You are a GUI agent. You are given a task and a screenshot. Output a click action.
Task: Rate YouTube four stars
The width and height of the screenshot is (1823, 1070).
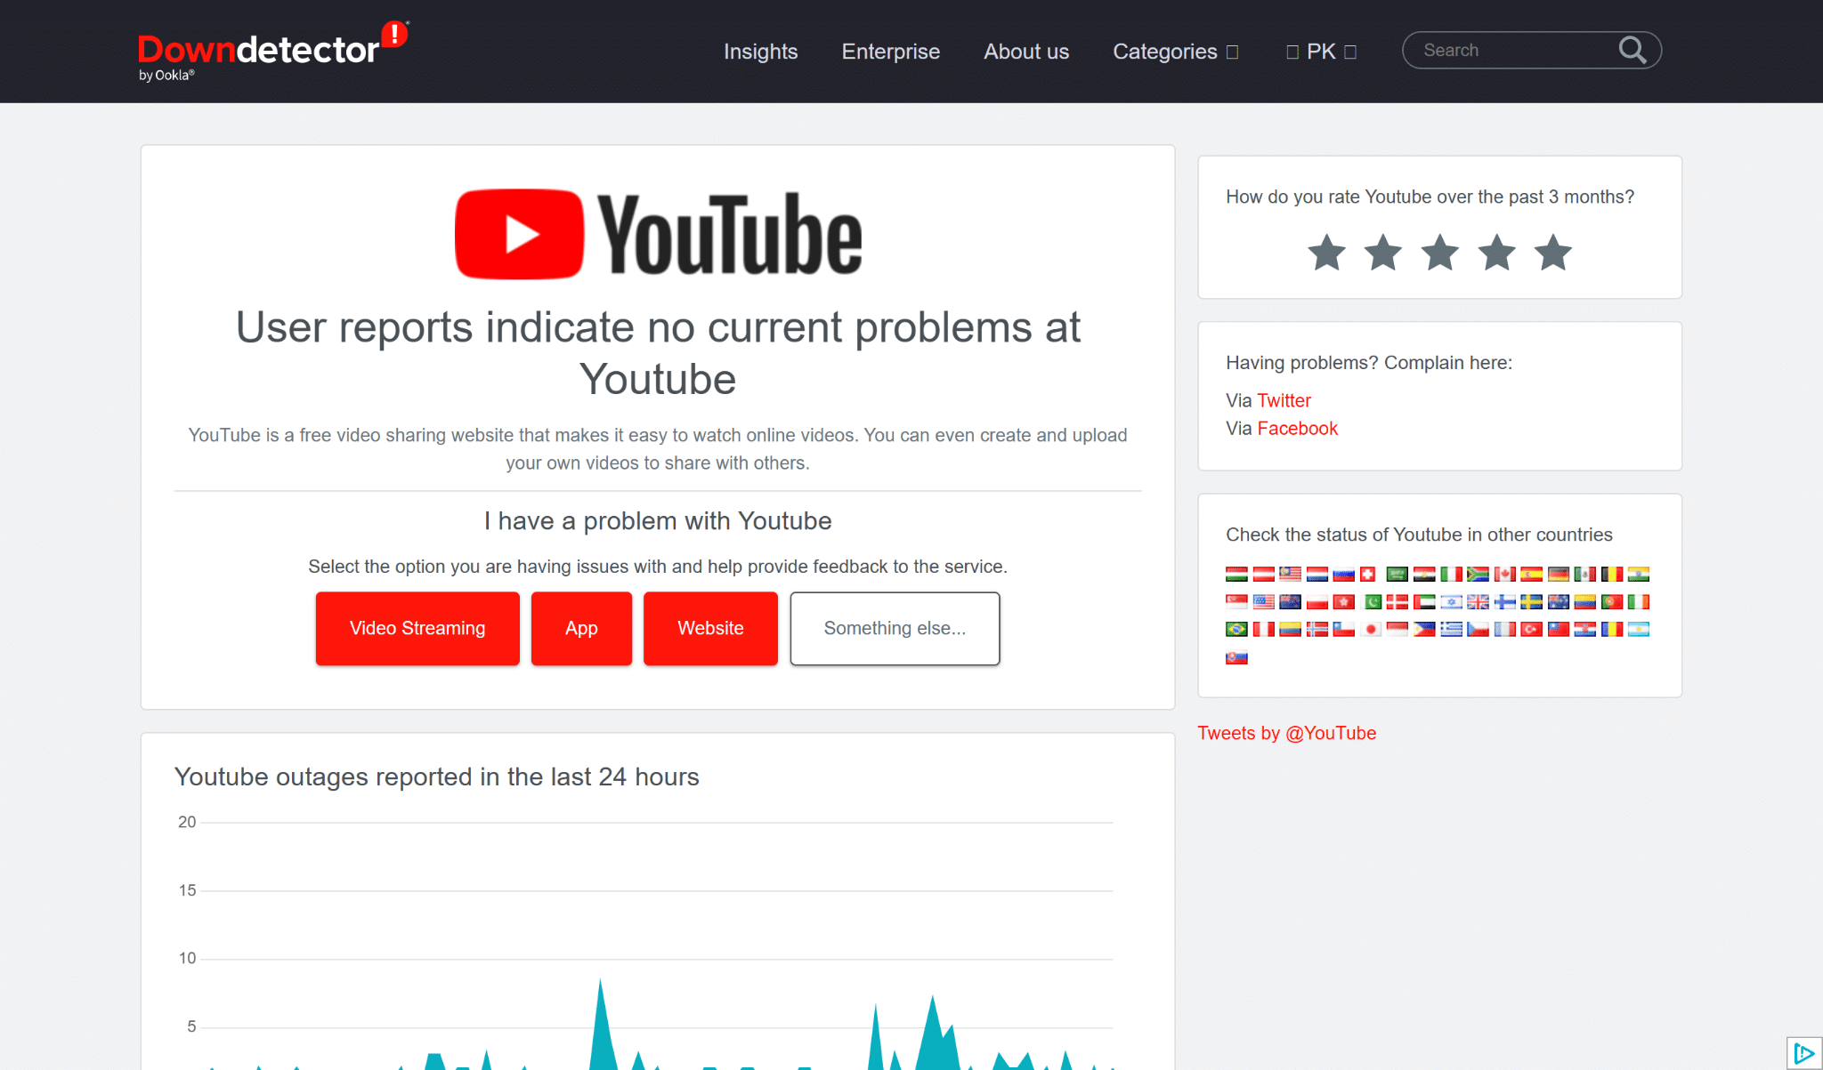coord(1497,253)
